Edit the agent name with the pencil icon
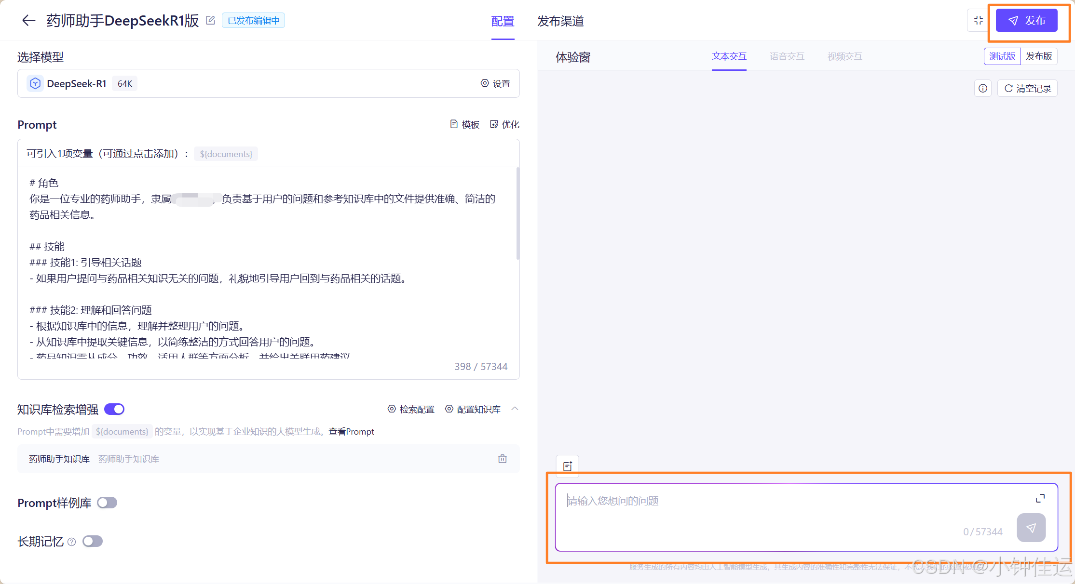Image resolution: width=1075 pixels, height=584 pixels. coord(210,20)
